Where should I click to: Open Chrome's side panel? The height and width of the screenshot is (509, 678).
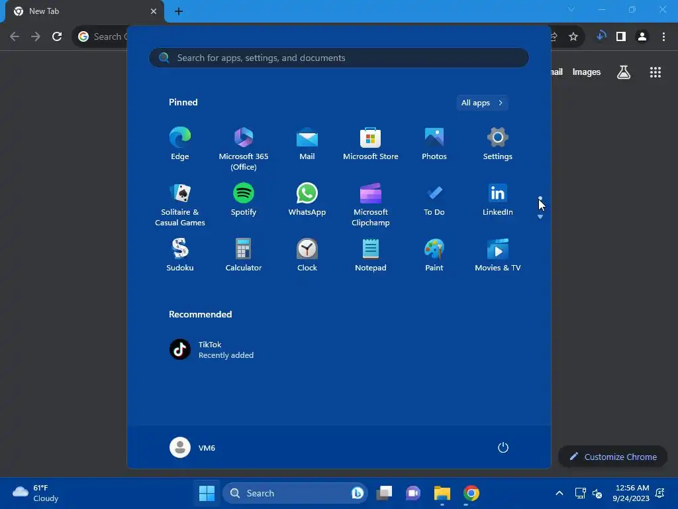[621, 36]
